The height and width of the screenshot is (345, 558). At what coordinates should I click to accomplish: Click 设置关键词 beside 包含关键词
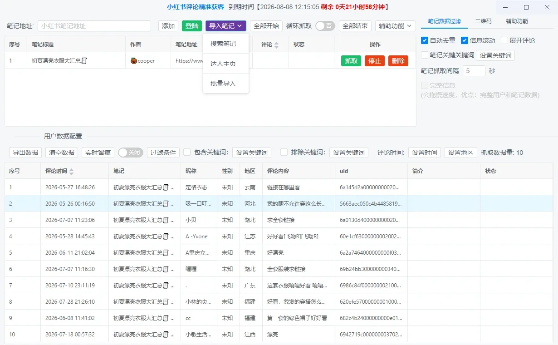tap(252, 153)
